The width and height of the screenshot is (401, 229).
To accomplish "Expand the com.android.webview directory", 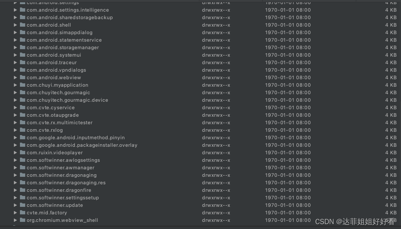I will (x=15, y=77).
